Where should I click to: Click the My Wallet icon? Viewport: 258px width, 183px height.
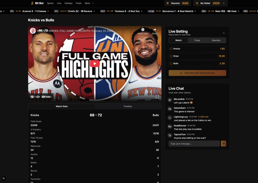[x=197, y=3]
